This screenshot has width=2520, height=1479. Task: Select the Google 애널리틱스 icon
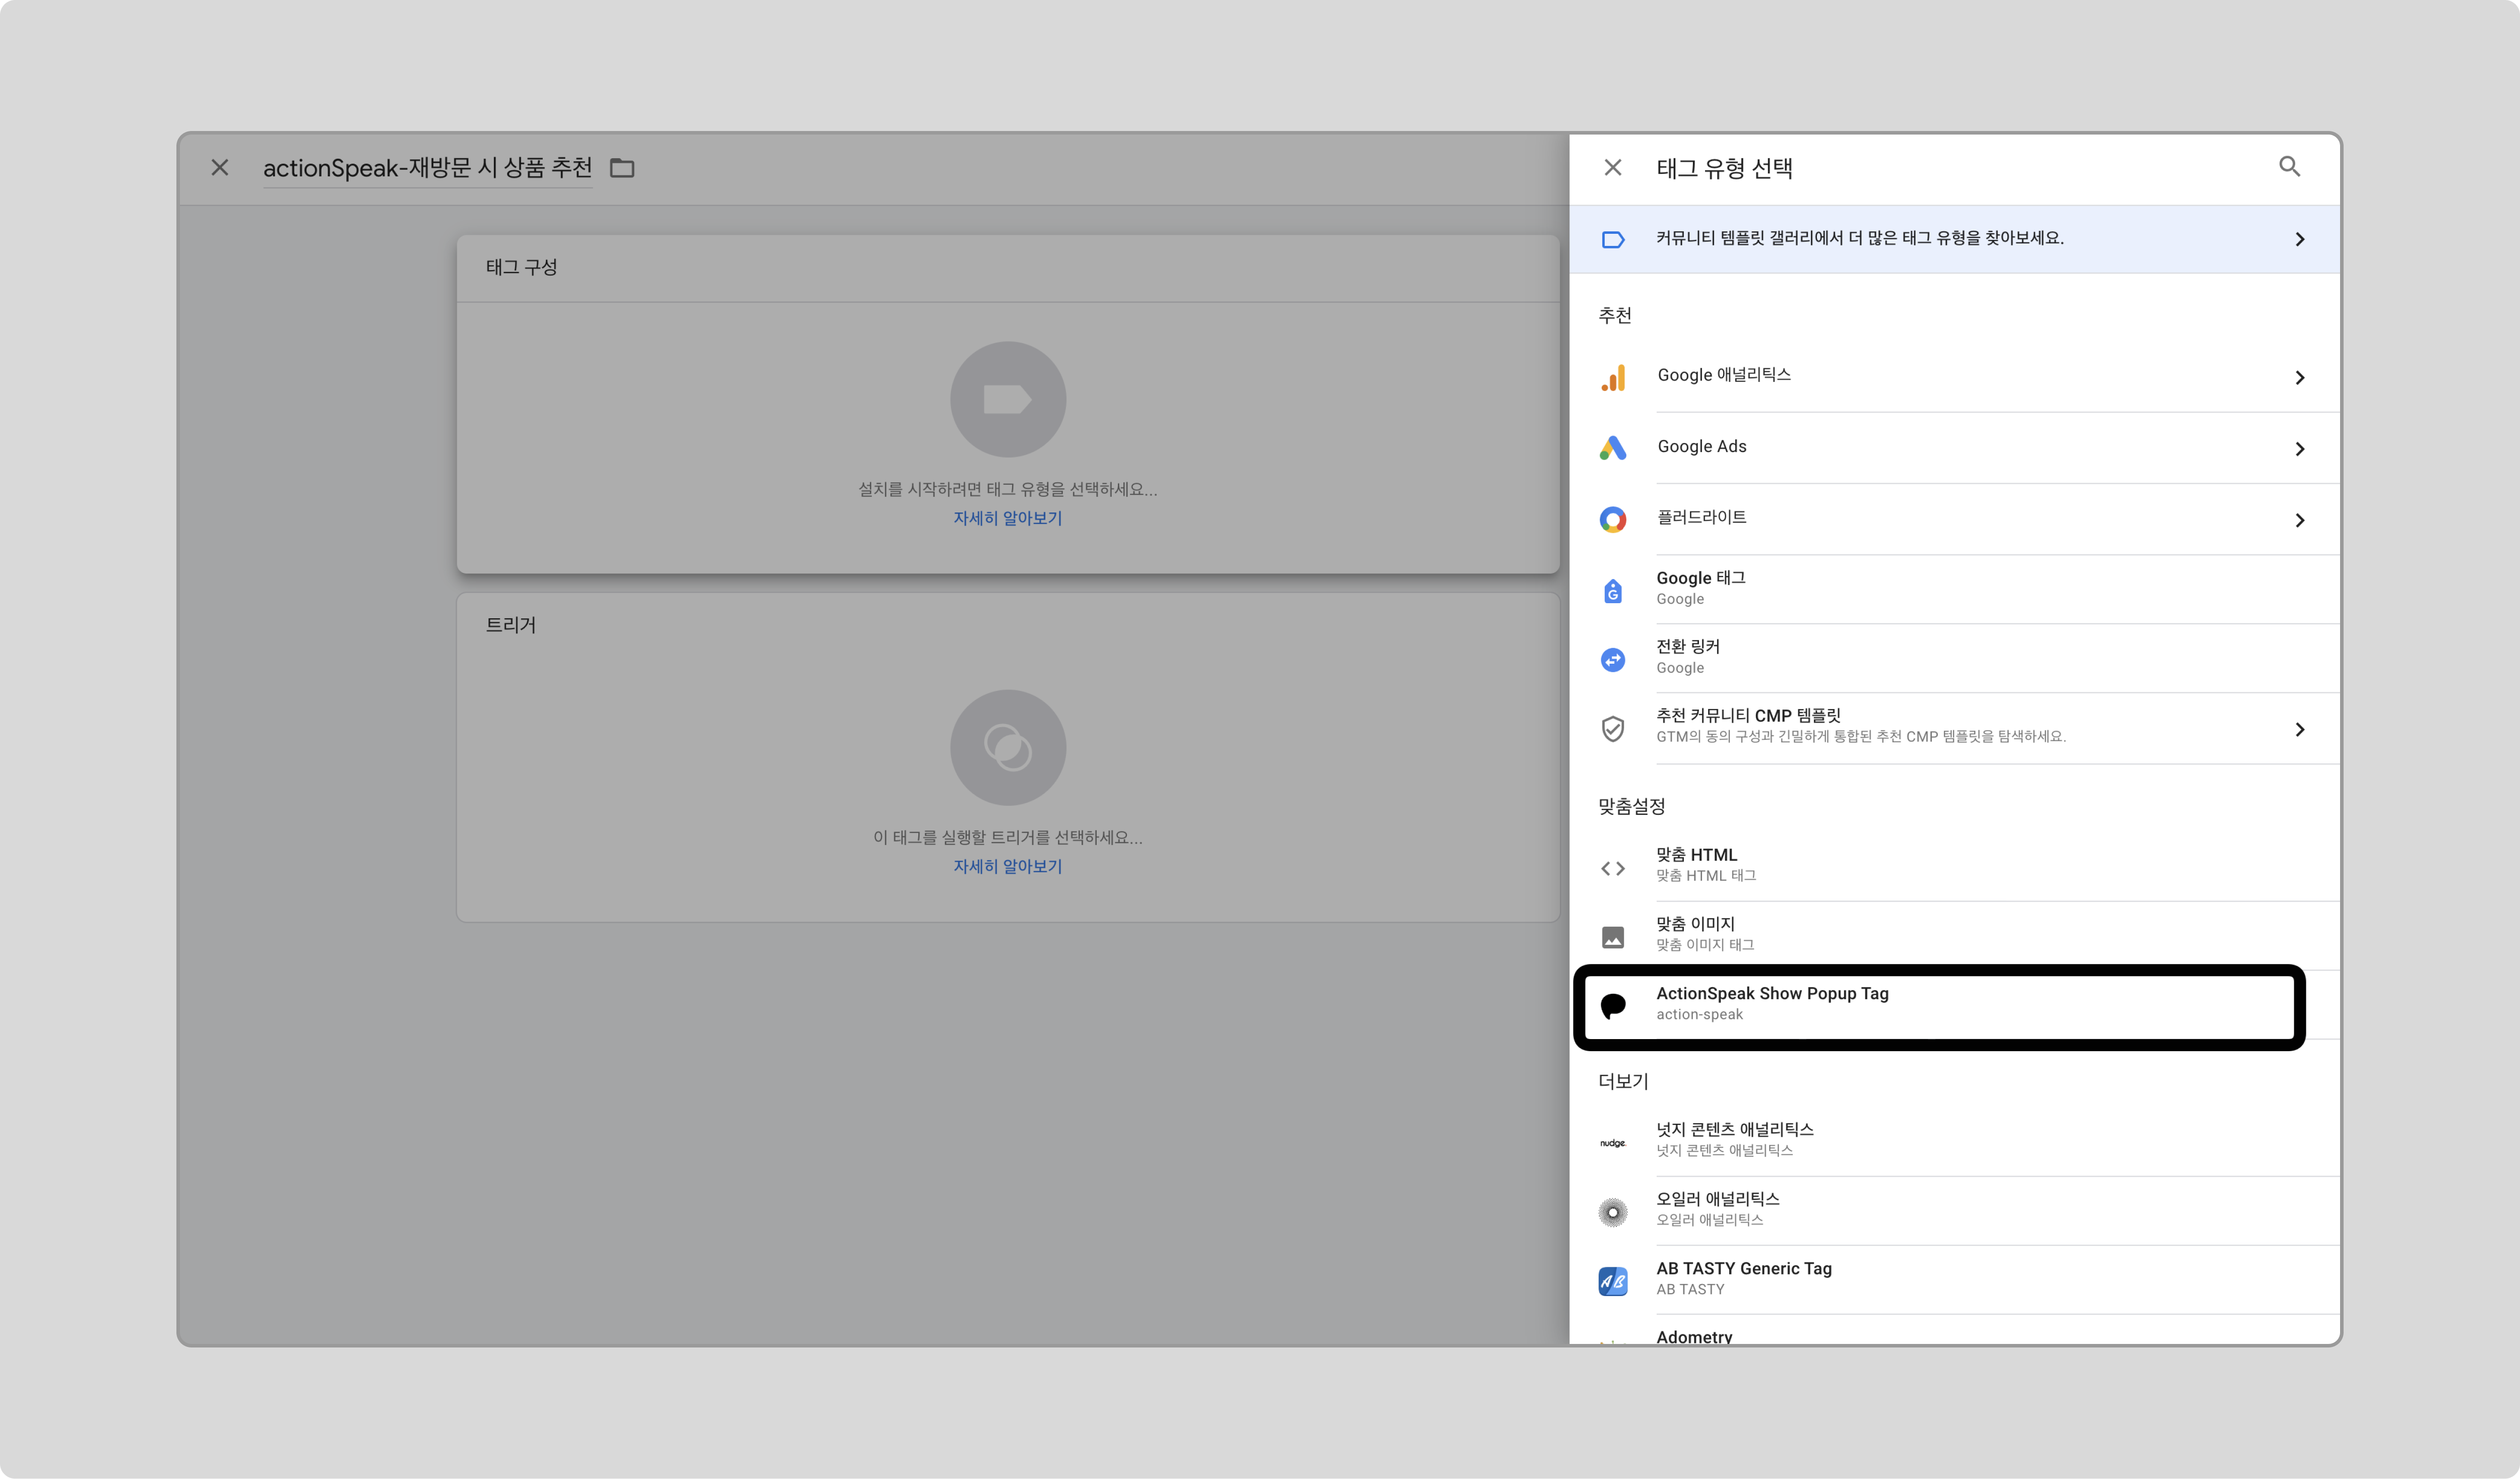1613,378
